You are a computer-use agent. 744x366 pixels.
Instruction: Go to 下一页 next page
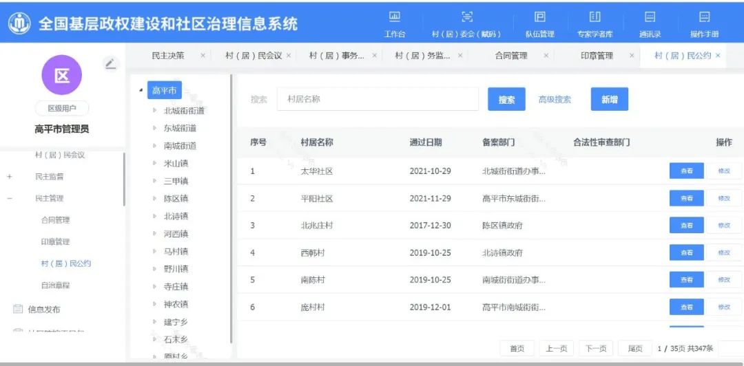click(596, 349)
